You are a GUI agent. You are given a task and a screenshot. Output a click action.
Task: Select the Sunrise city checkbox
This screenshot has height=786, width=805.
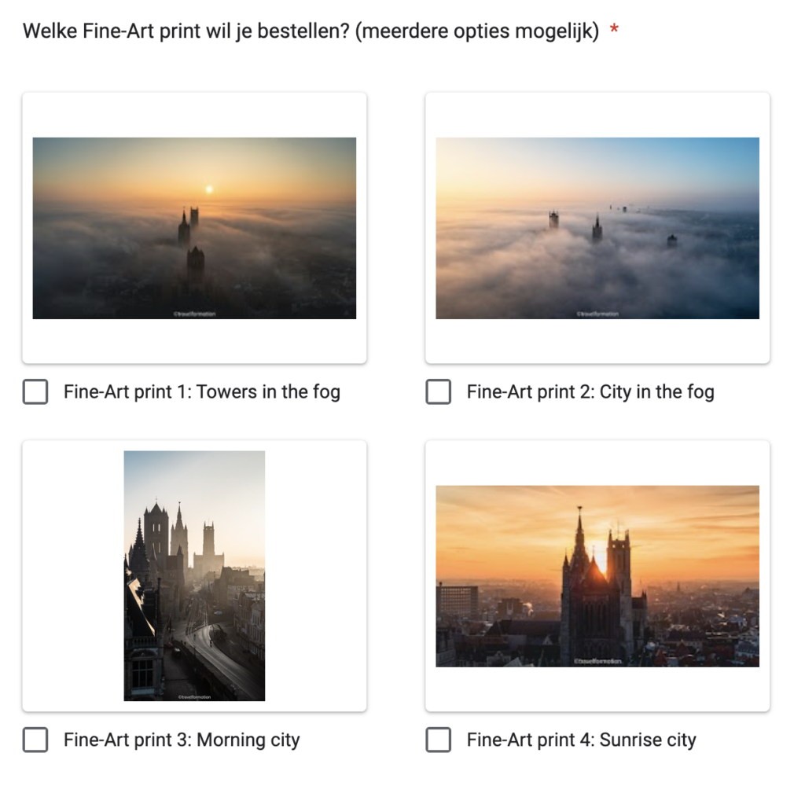point(438,740)
